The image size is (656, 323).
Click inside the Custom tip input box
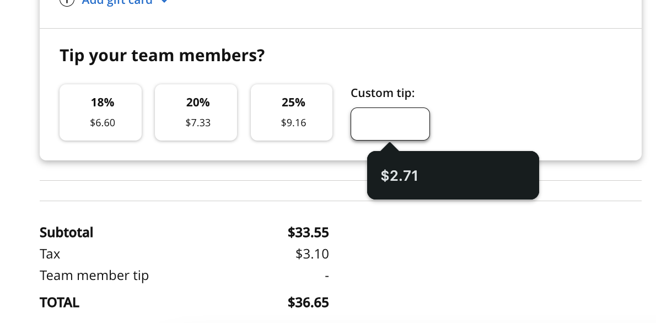390,123
